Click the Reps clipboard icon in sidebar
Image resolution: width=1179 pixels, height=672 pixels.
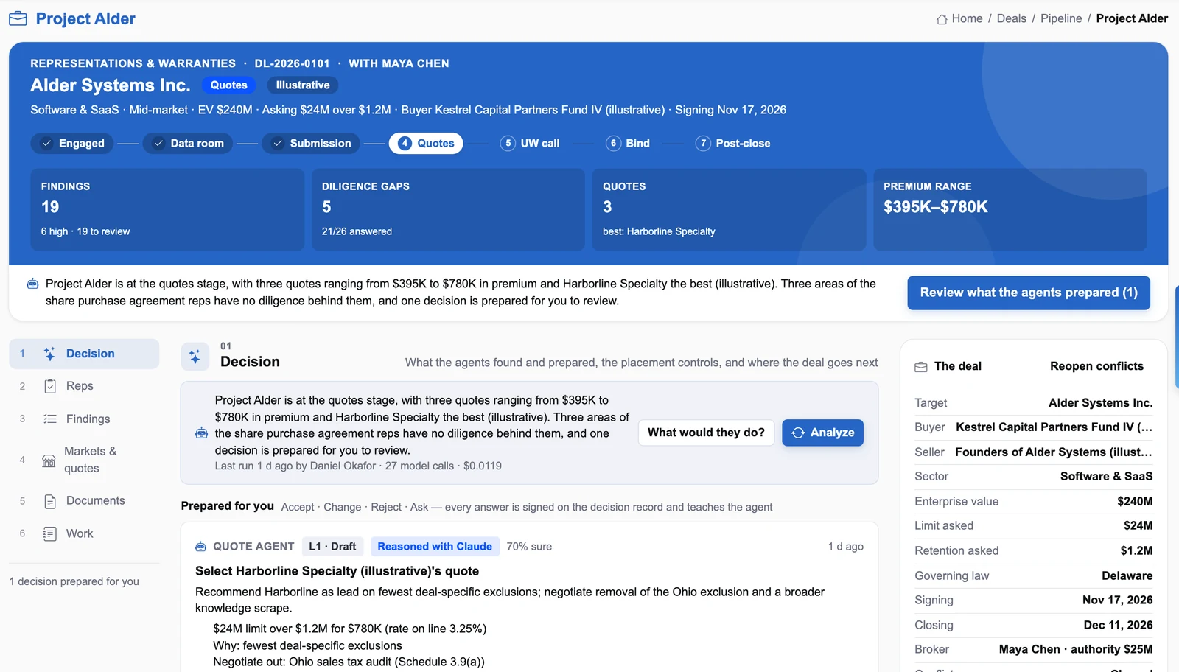coord(50,386)
